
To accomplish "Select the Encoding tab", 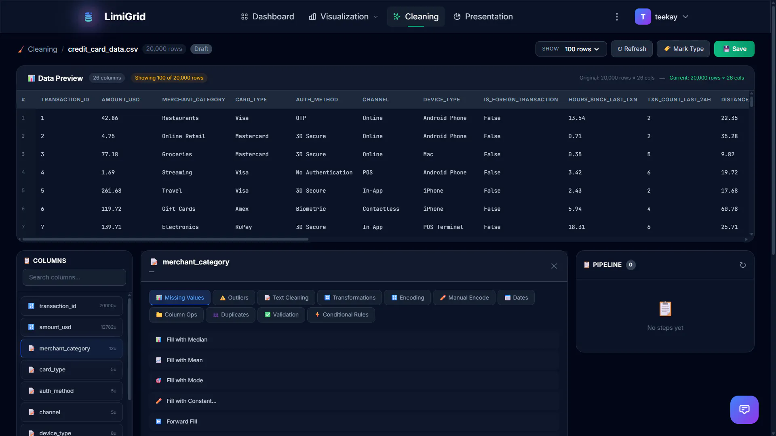I will (407, 298).
